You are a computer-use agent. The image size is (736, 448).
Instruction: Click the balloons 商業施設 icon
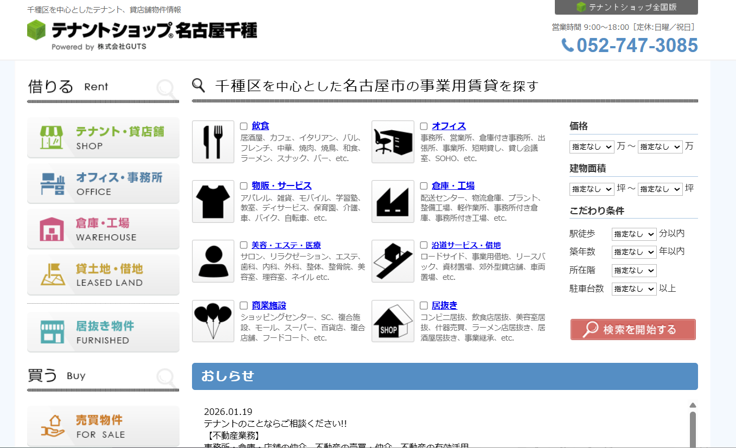(213, 321)
